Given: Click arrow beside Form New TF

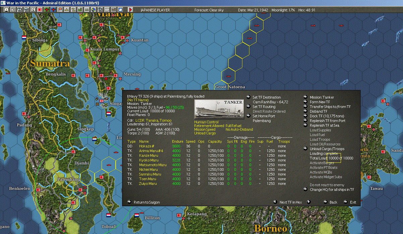Looking at the screenshot, I should [305, 102].
